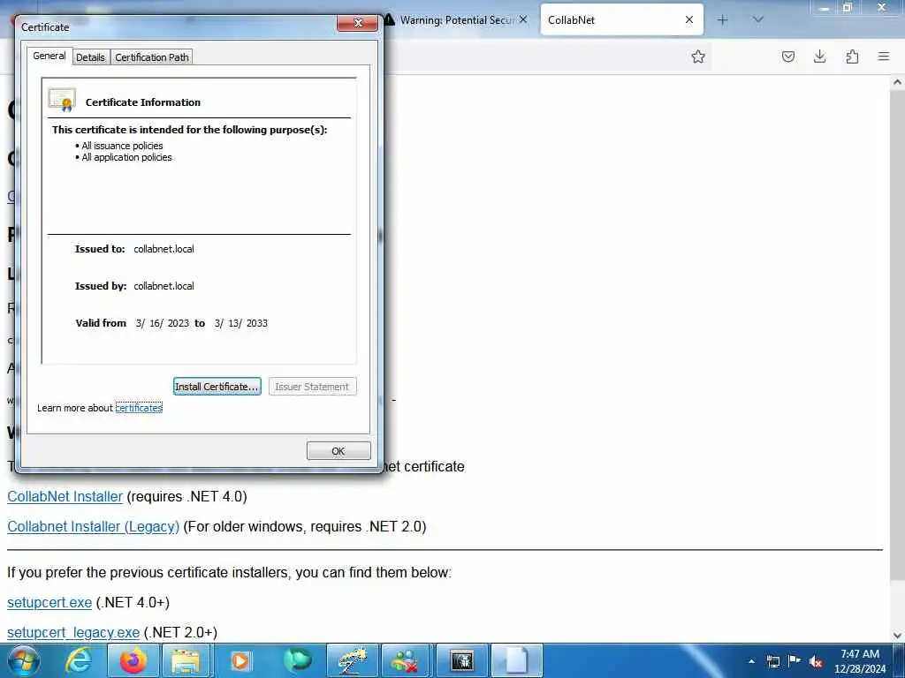
Task: Download setupcert.exe link
Action: click(49, 602)
